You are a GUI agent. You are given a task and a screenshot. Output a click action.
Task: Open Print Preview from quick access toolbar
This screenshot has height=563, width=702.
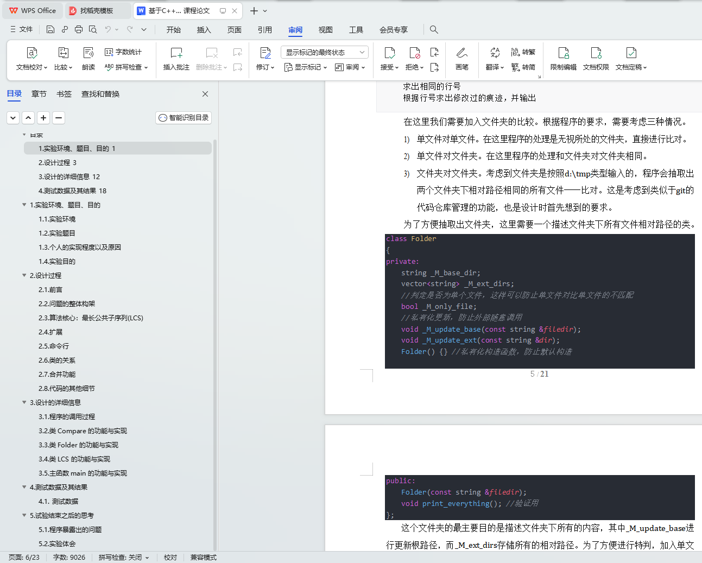[93, 29]
